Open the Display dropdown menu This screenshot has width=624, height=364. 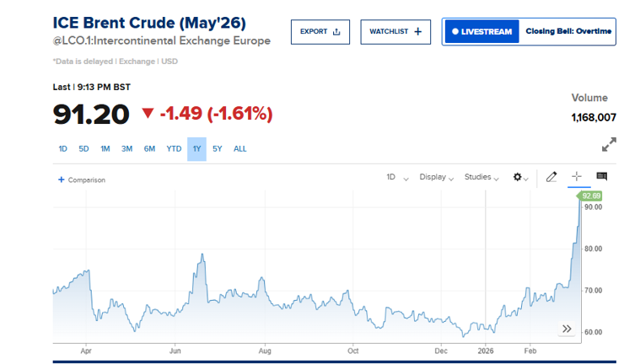tap(437, 177)
